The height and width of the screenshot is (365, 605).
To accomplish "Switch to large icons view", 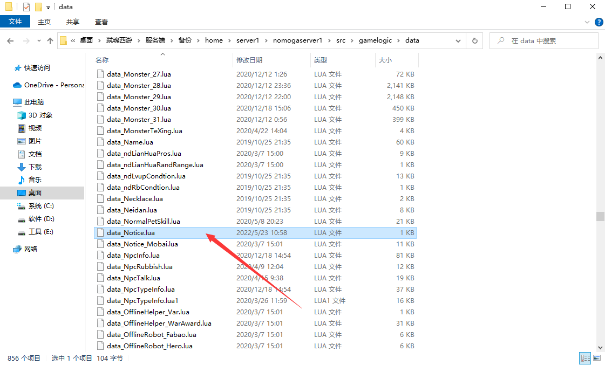I will pos(597,358).
